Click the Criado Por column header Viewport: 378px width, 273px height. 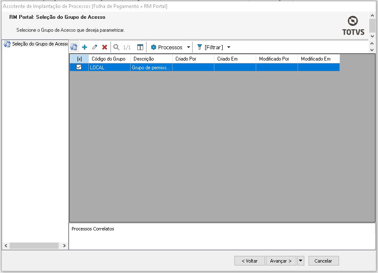[x=193, y=59]
